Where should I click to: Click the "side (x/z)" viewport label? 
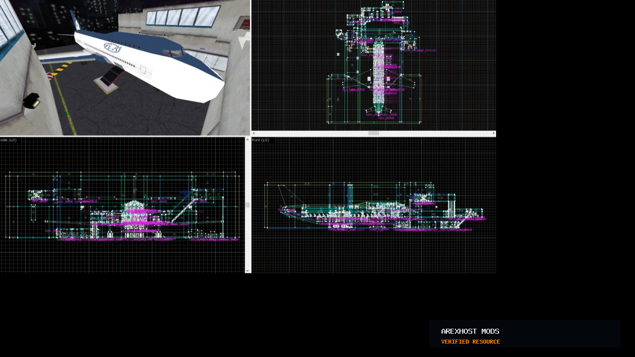[8, 140]
